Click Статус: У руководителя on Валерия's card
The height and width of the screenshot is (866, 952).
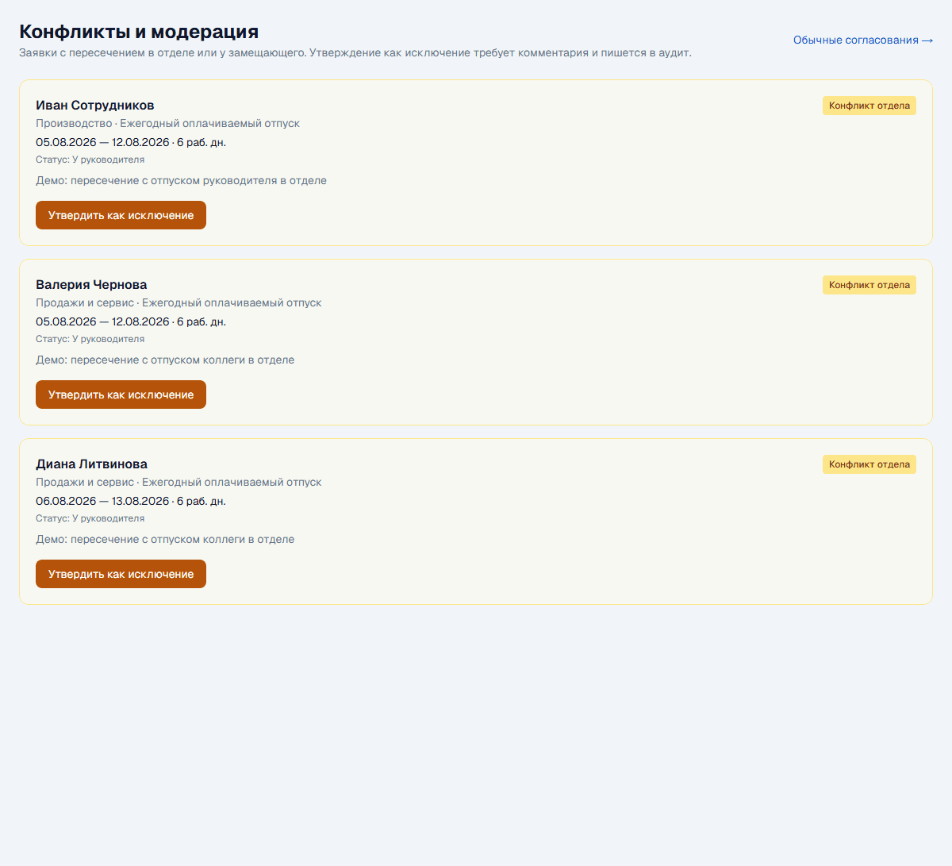(90, 339)
